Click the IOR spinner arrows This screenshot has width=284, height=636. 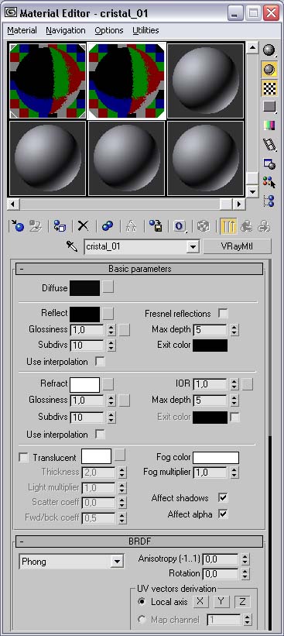click(234, 384)
